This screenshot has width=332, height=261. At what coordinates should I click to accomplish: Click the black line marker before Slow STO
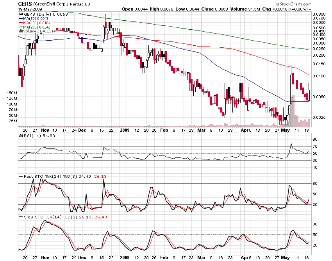pos(21,217)
